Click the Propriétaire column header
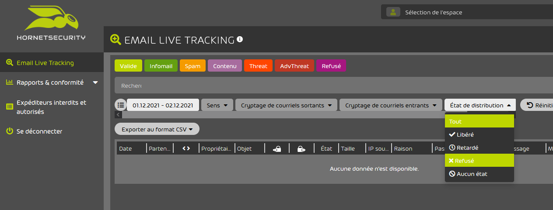The height and width of the screenshot is (210, 553). 216,148
